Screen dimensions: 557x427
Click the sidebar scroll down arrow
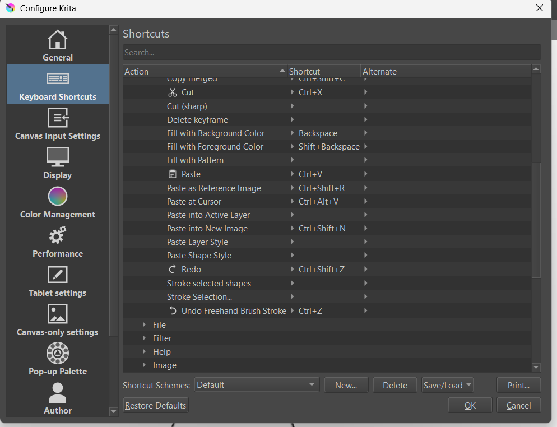pos(114,412)
